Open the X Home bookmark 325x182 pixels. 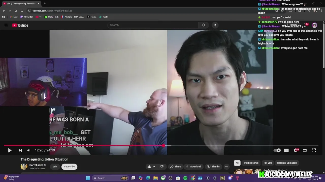click(92, 17)
